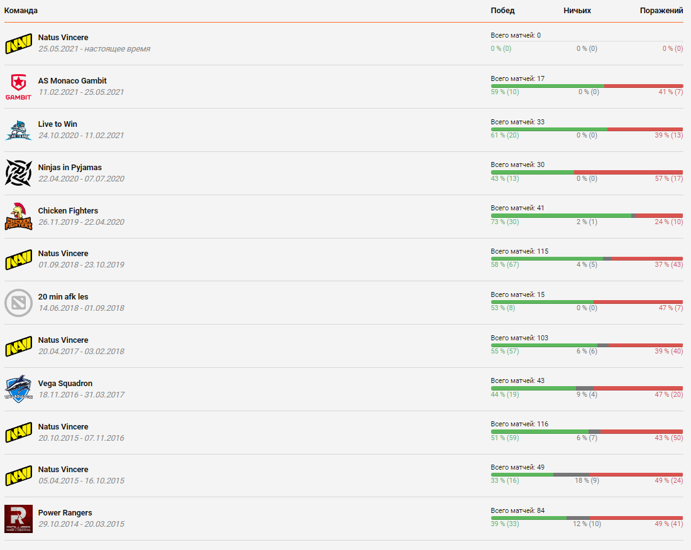Click the text 'Всего матчей: 15'

(x=518, y=294)
